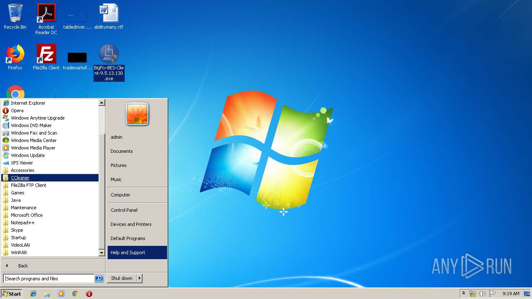Expand the CCleaner folder
The height and width of the screenshot is (299, 532).
pos(50,178)
